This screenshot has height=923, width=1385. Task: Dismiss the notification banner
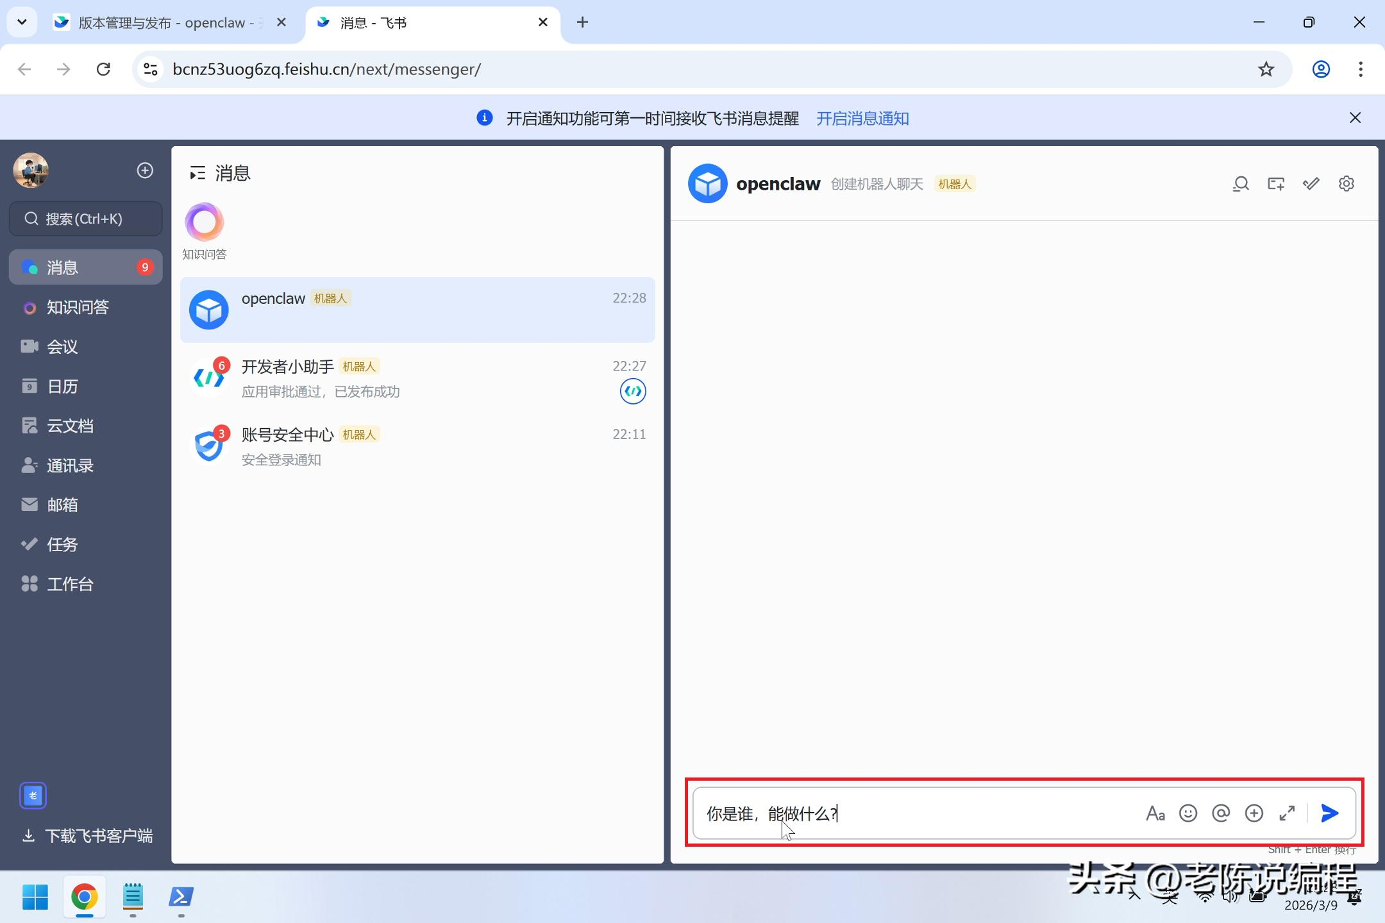click(1355, 118)
